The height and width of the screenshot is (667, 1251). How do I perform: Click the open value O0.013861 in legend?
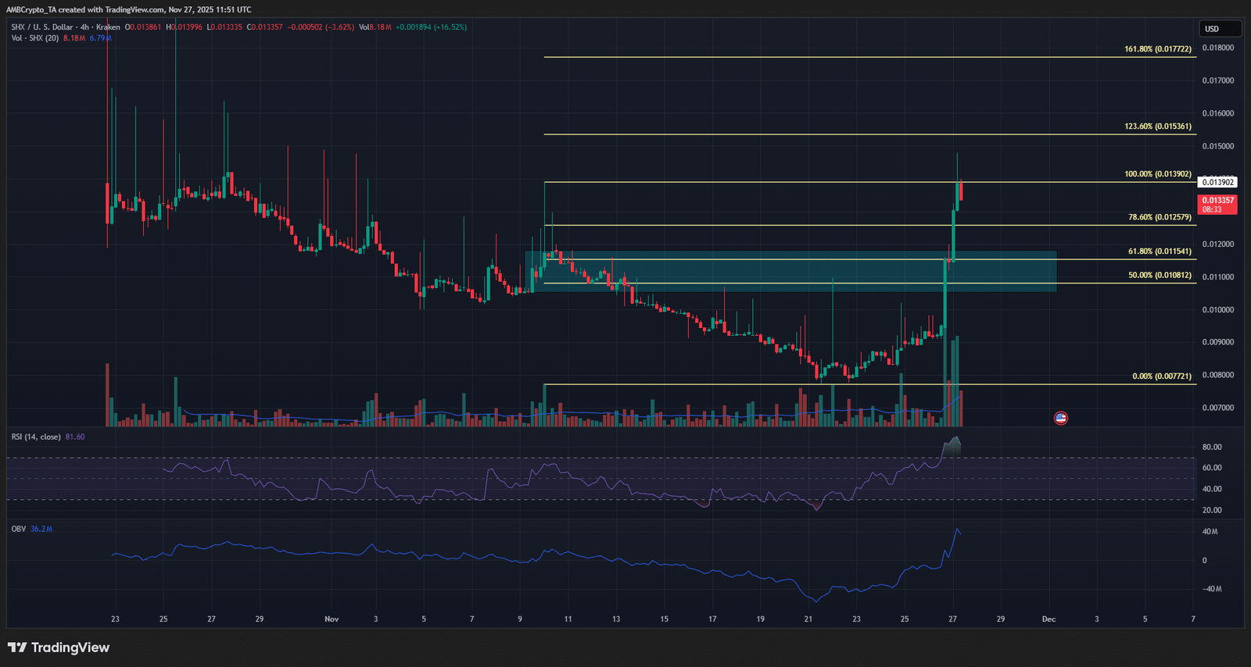point(143,27)
